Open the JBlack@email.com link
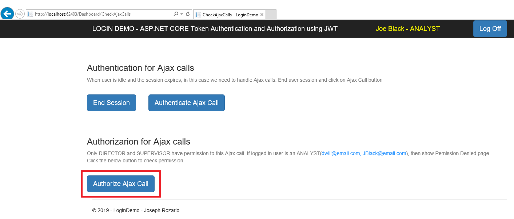The image size is (514, 219). tap(384, 153)
